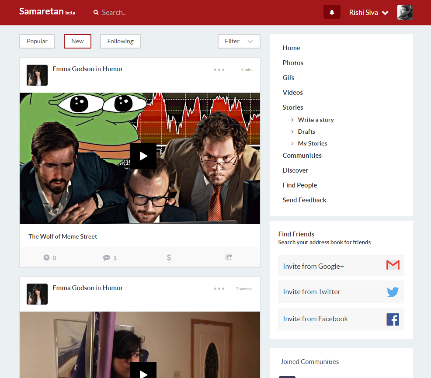Select Write a story

coord(316,120)
